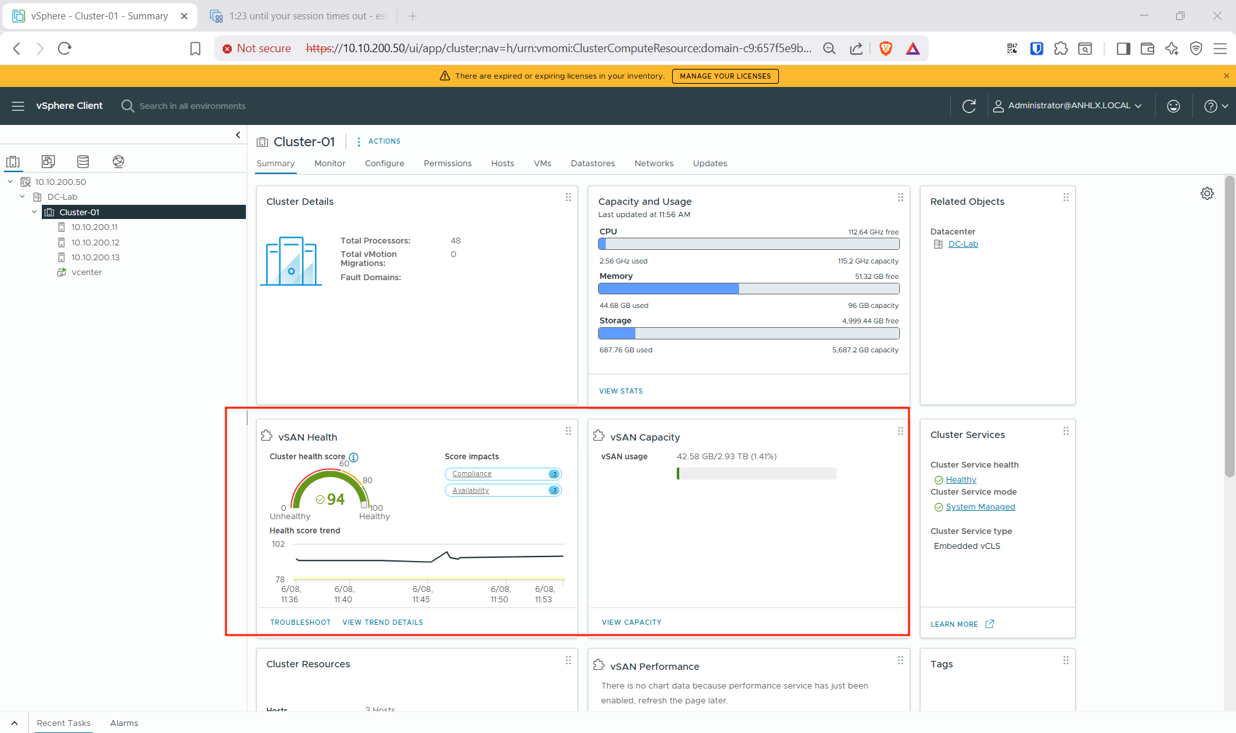The width and height of the screenshot is (1236, 733).
Task: Open the Administrator@ANHLX.LOCAL user dropdown
Action: coord(1068,106)
